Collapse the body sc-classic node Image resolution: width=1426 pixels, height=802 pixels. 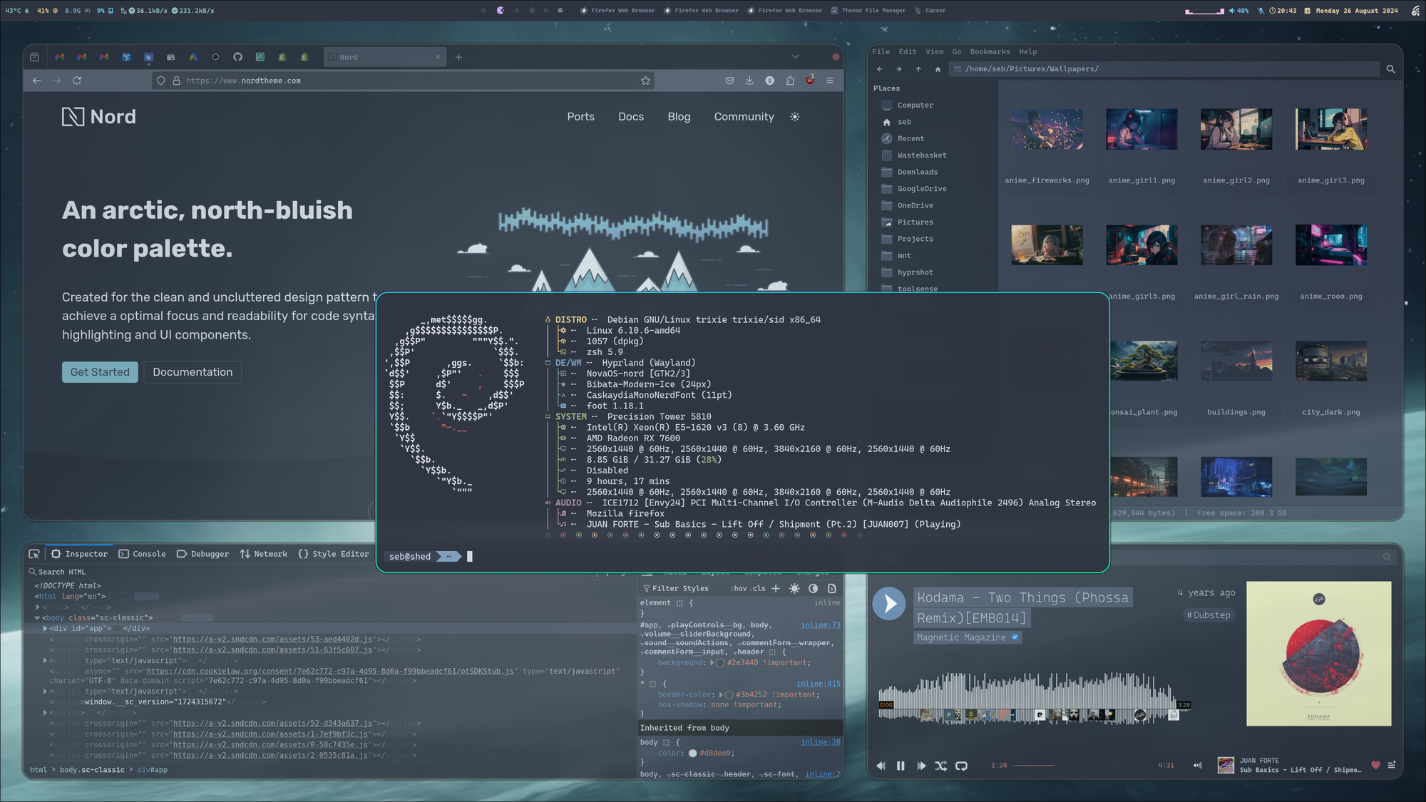[38, 618]
